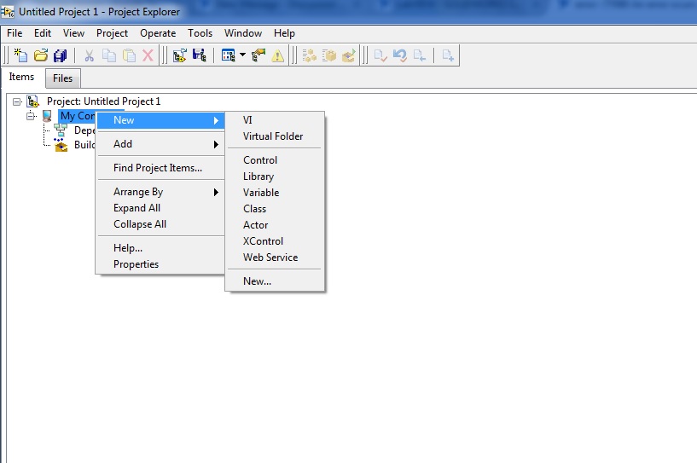
Task: Open the Filter View dropdown arrow
Action: [242, 55]
